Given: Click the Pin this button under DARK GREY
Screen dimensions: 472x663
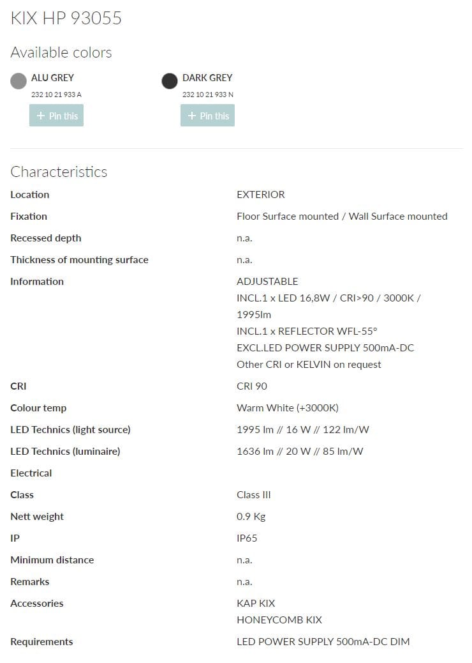Looking at the screenshot, I should [x=207, y=115].
